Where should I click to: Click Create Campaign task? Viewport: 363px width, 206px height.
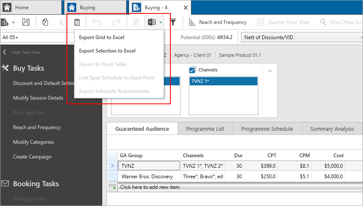click(x=32, y=157)
